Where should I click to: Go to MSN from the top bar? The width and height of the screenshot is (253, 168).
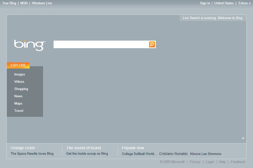click(24, 3)
